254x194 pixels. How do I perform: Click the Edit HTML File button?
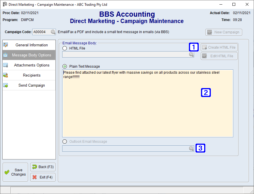click(x=219, y=56)
